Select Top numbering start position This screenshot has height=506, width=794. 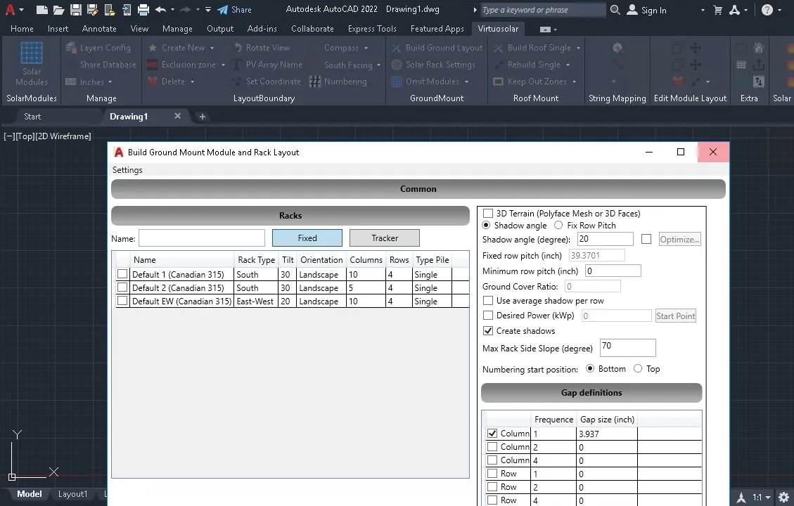point(638,368)
